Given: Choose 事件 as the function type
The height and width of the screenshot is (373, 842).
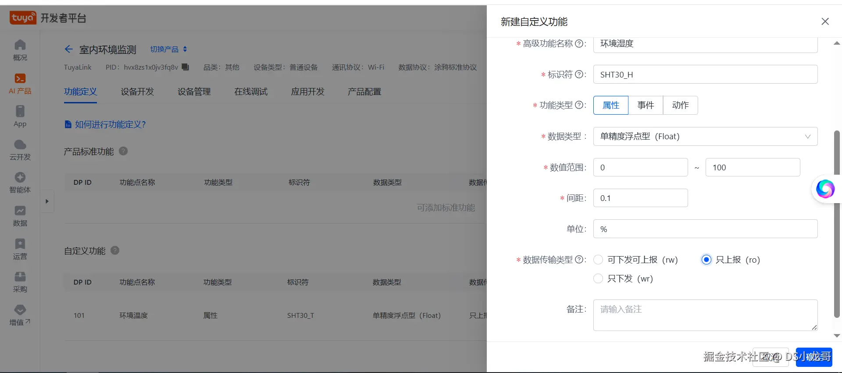Looking at the screenshot, I should [x=646, y=105].
